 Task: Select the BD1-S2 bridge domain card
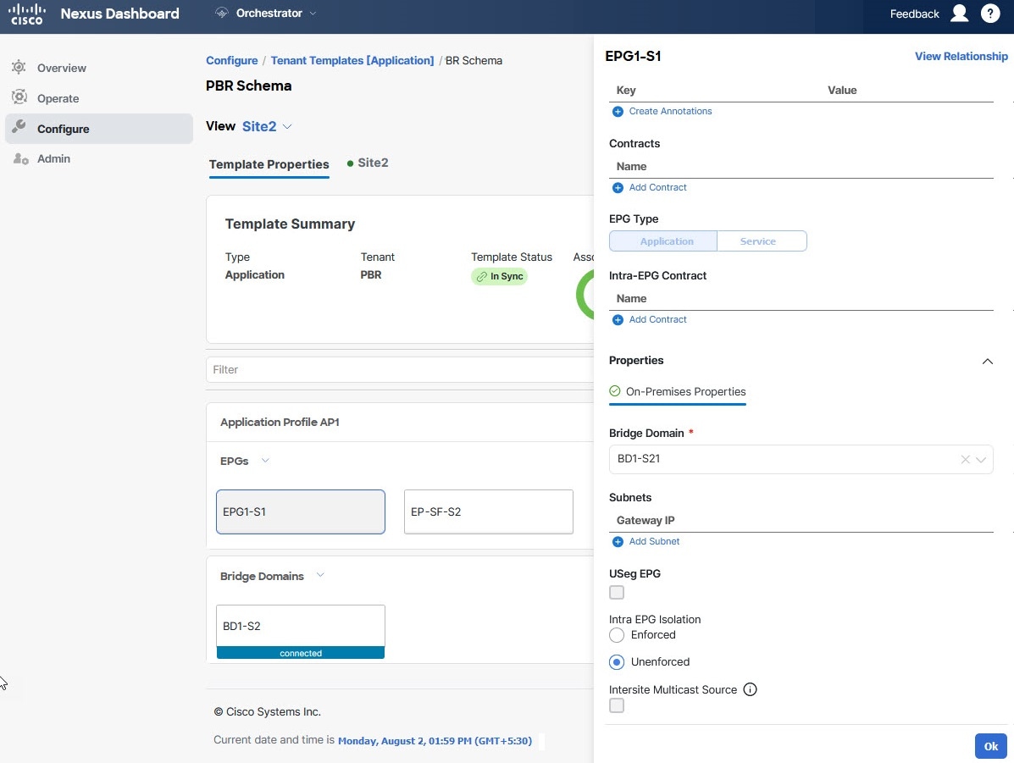coord(301,632)
